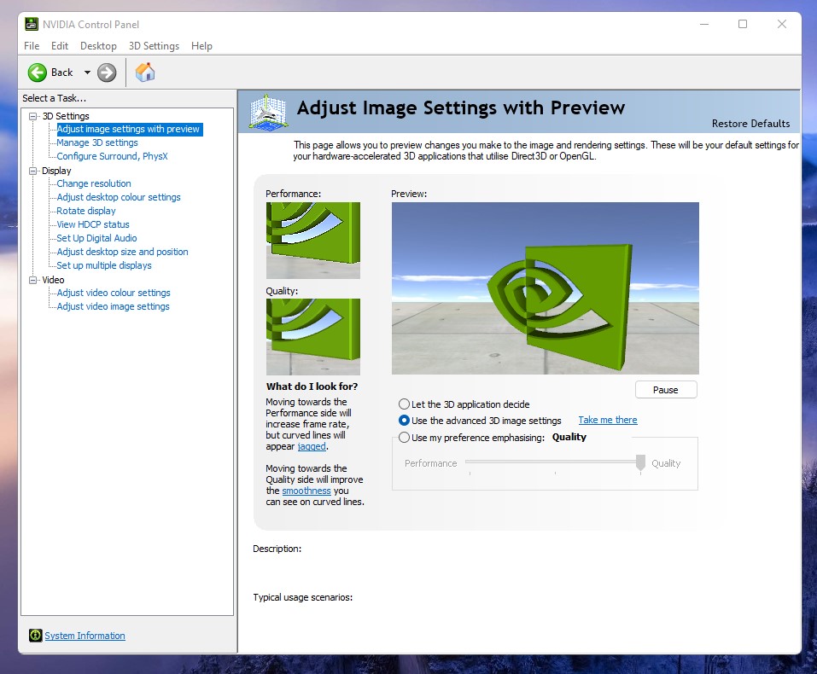Screen dimensions: 817x674
Task: Click the 3D Settings tree label
Action: click(x=66, y=116)
